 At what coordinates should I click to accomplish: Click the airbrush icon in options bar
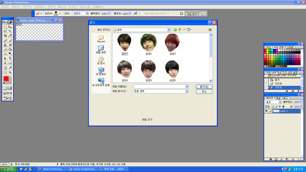[x=135, y=13]
